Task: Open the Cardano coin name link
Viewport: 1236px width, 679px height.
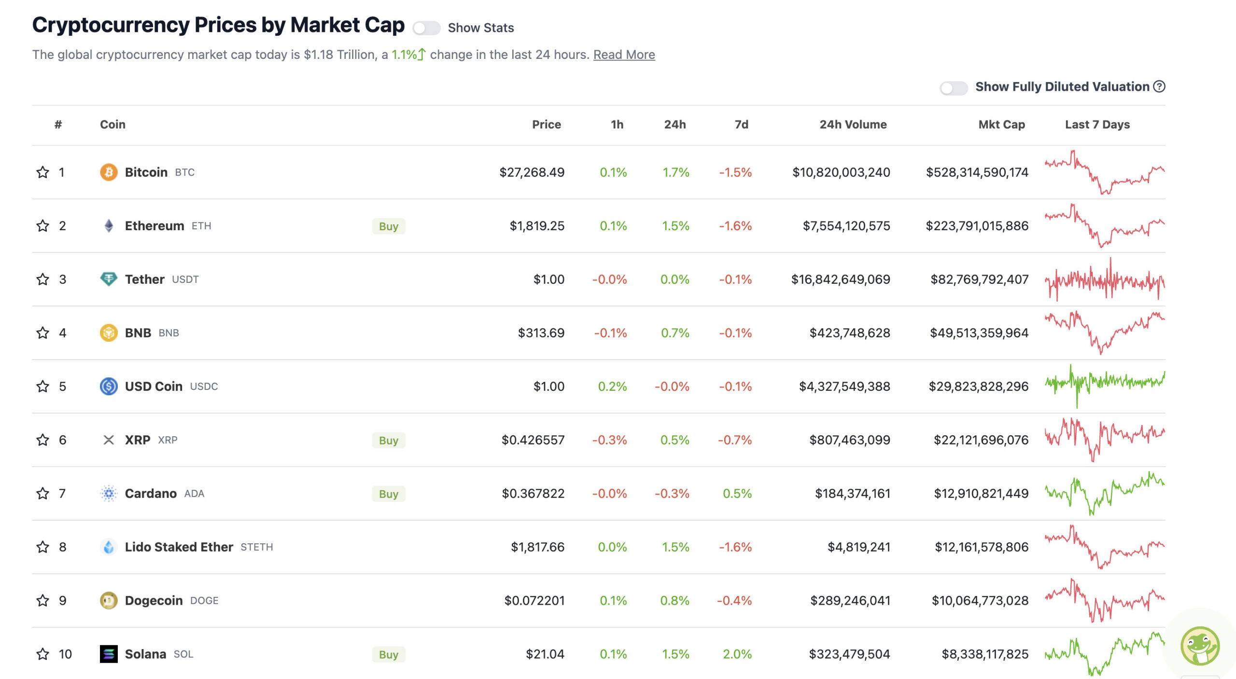Action: click(x=151, y=494)
